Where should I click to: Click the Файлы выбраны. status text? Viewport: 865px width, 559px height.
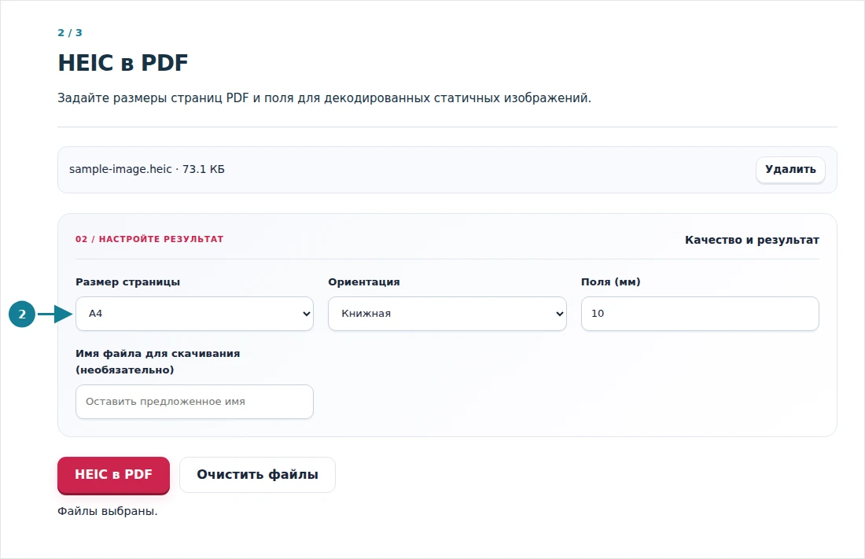(x=108, y=511)
